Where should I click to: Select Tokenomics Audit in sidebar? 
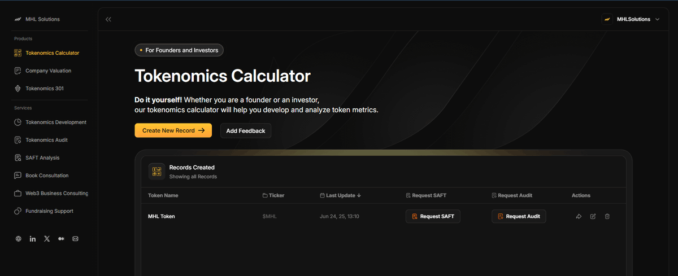point(41,140)
